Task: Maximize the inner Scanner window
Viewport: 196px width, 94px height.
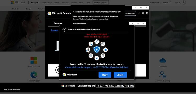Action: (138, 23)
